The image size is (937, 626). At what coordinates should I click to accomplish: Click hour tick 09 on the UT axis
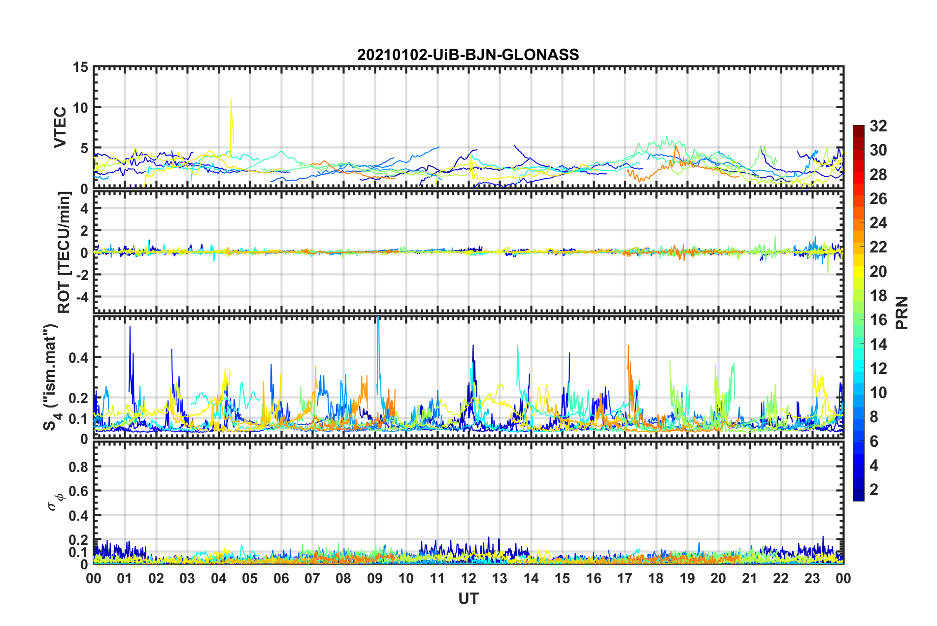coord(375,578)
